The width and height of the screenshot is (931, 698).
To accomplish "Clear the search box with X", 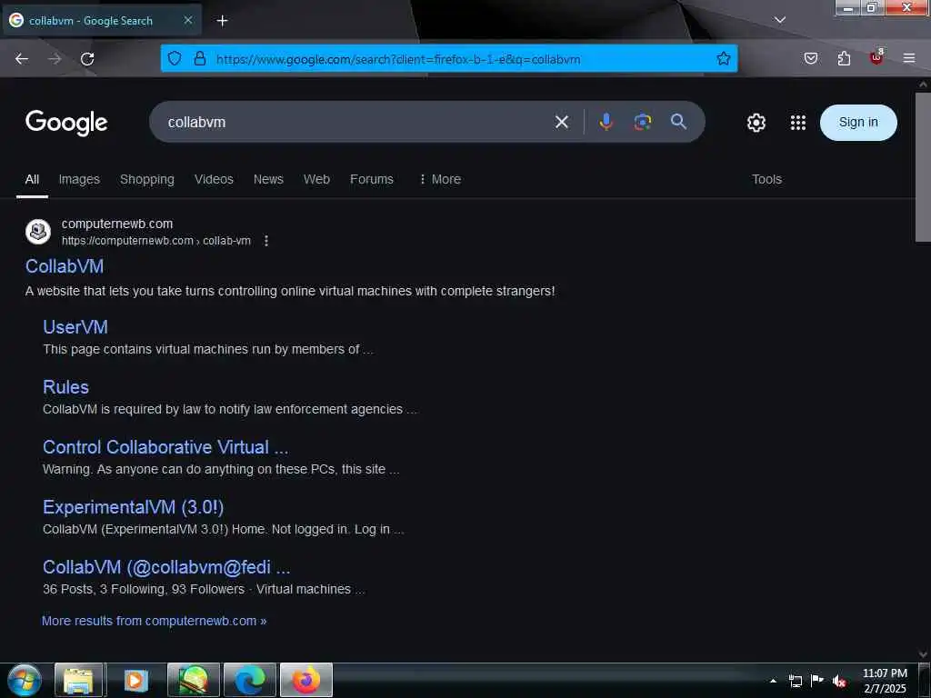I will tap(562, 123).
